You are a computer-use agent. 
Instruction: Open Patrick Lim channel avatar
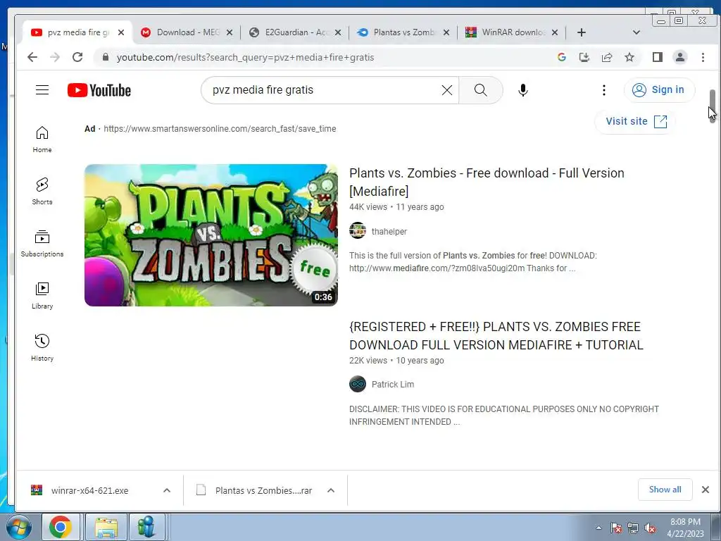[x=357, y=384]
